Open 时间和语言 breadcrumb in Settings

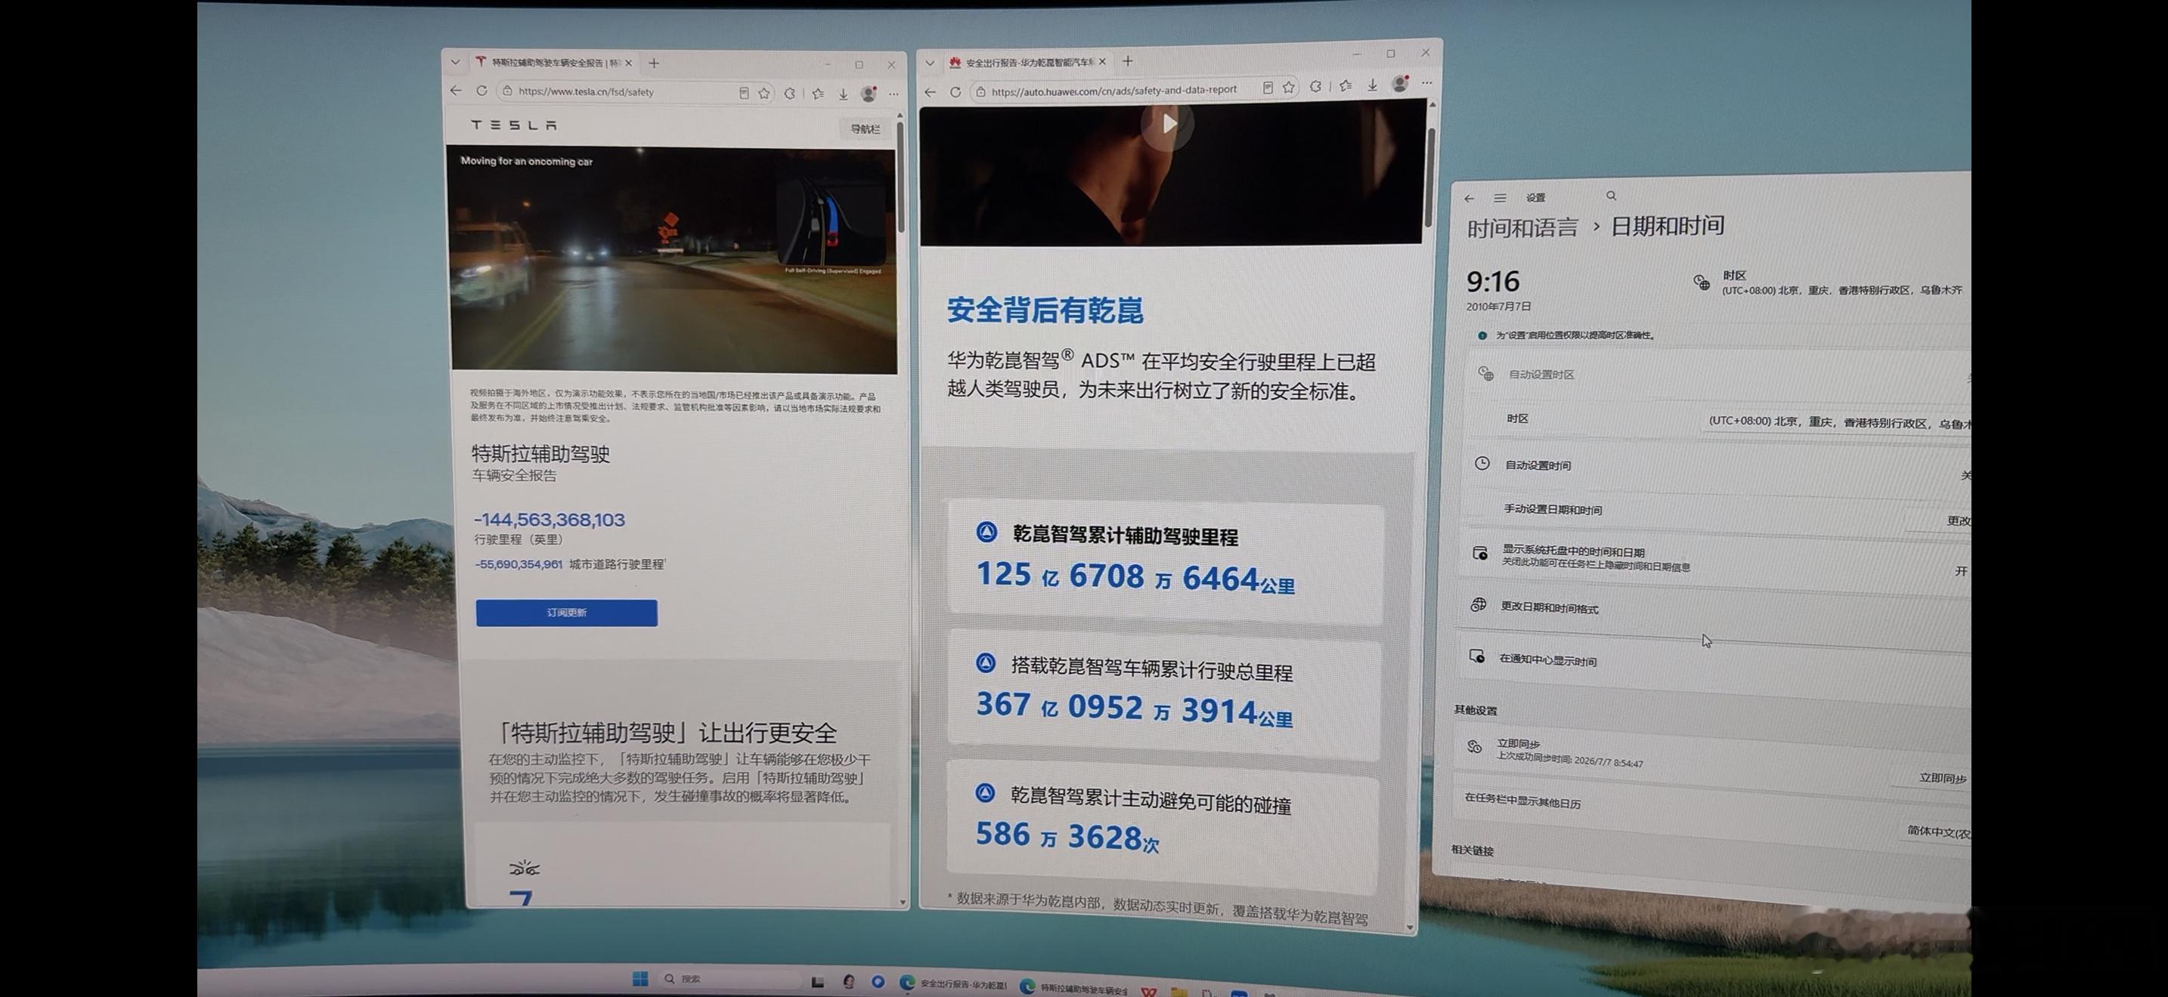(1522, 228)
